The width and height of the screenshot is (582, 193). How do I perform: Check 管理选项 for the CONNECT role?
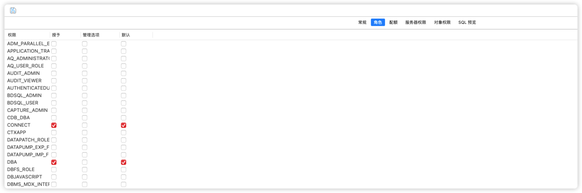tap(85, 125)
